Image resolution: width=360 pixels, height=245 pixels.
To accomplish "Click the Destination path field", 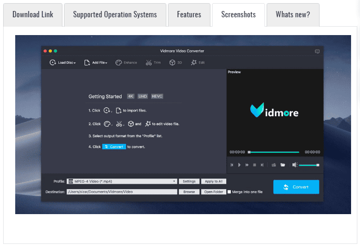I will [122, 192].
